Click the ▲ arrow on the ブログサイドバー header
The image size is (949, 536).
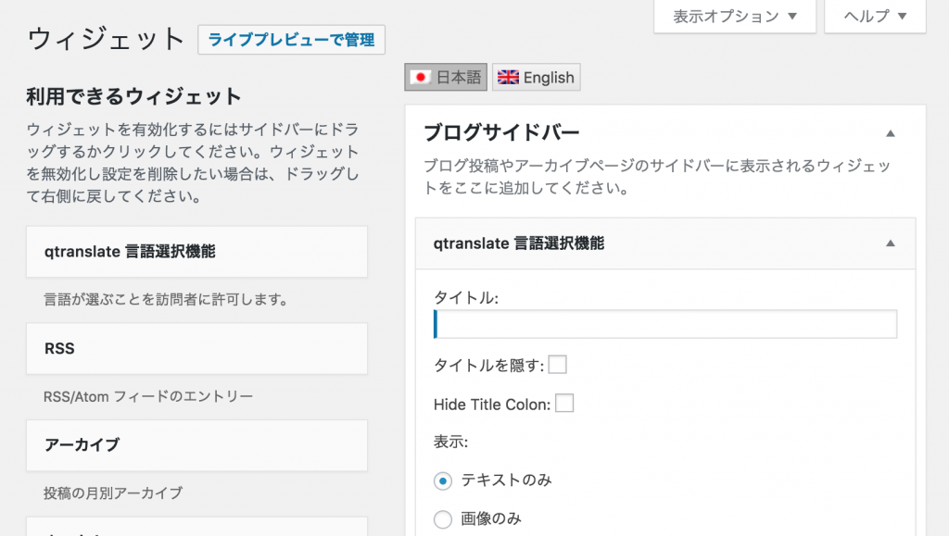889,132
